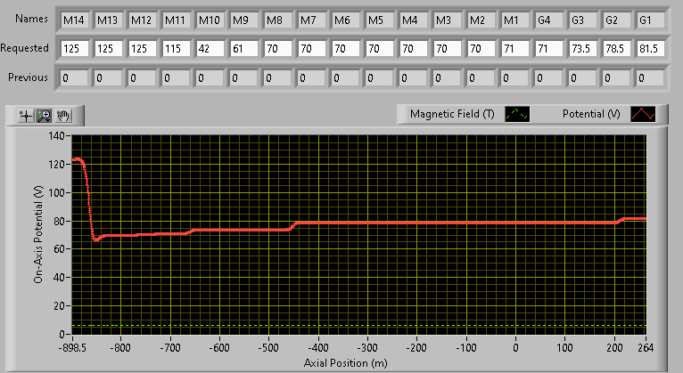Image resolution: width=683 pixels, height=373 pixels.
Task: Select the G4 name field
Action: [x=548, y=20]
